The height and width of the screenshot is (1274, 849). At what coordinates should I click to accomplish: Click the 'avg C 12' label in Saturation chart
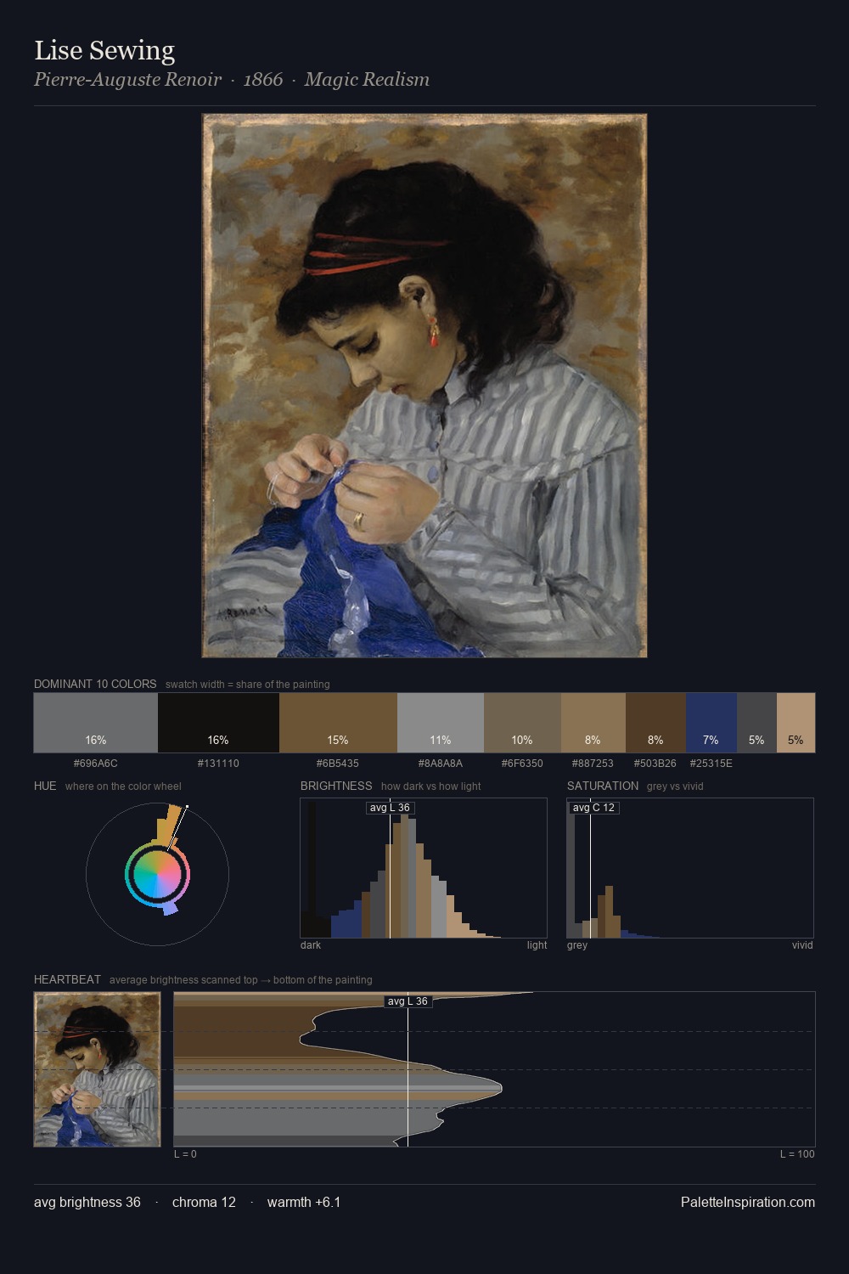(593, 808)
